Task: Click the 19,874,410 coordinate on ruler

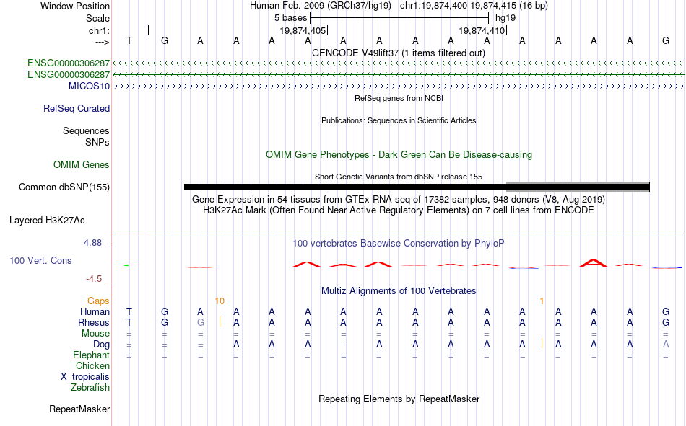Action: pos(482,30)
